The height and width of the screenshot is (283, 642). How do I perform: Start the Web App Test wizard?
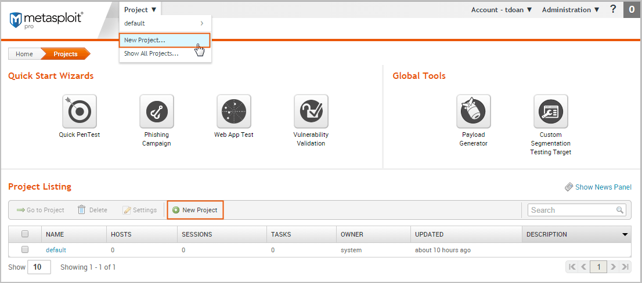234,111
